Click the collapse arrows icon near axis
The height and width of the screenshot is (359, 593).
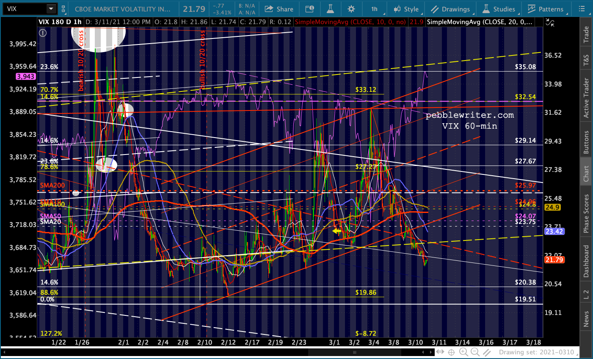tap(550, 23)
